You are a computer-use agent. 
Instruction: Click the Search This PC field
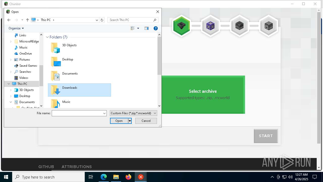point(130,20)
